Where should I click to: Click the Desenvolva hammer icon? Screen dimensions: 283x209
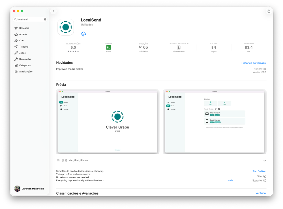[x=16, y=59]
